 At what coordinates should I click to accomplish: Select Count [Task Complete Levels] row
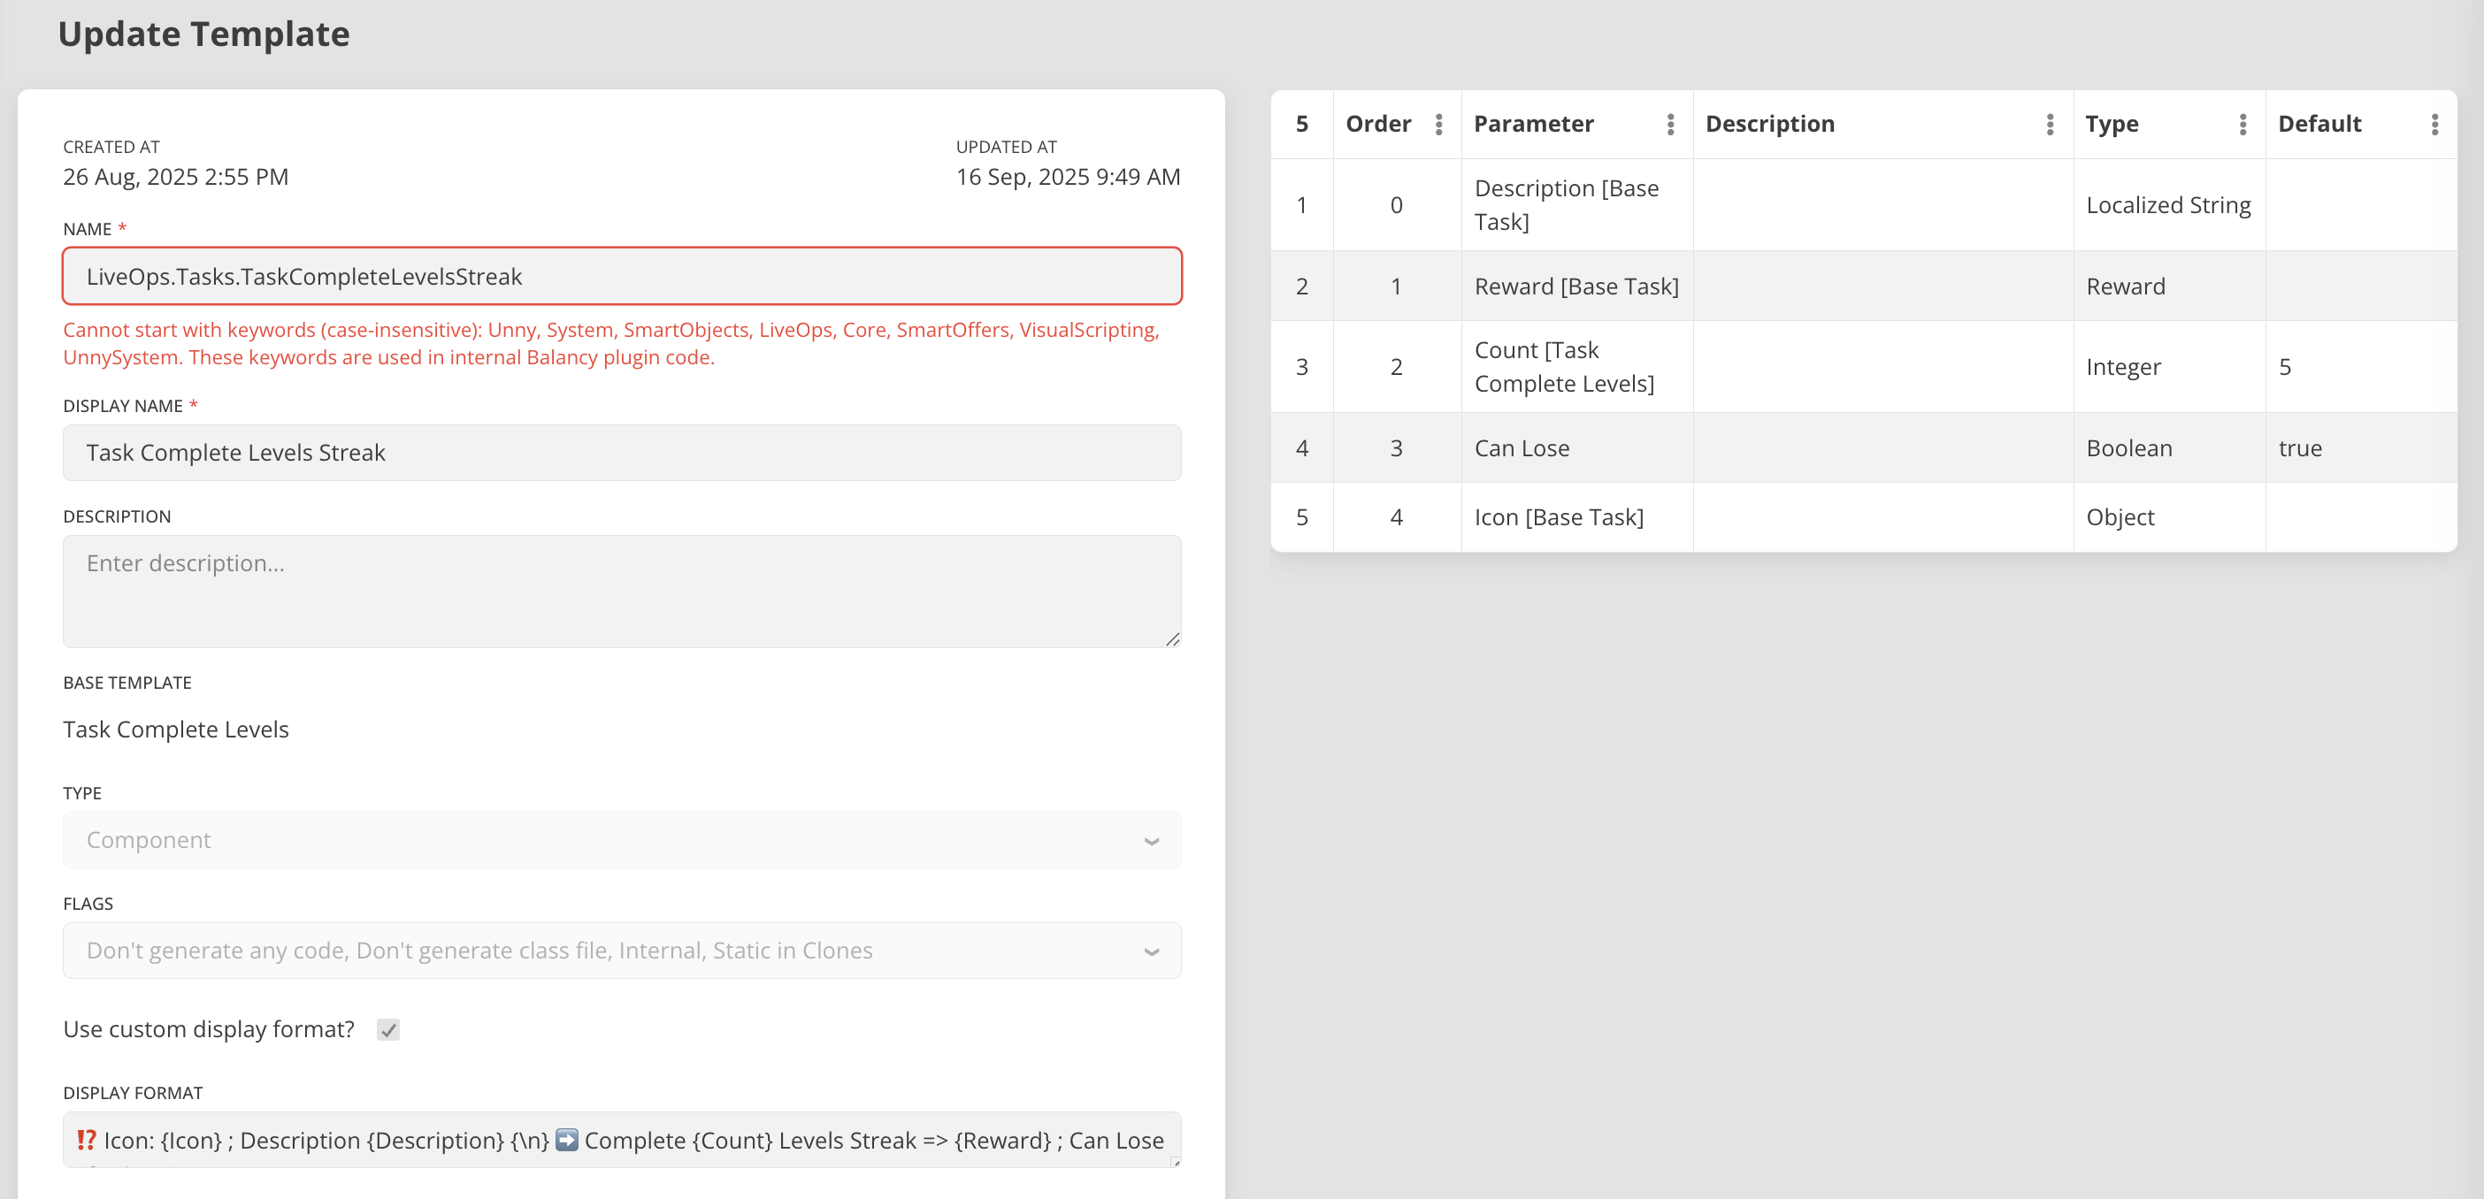1563,367
